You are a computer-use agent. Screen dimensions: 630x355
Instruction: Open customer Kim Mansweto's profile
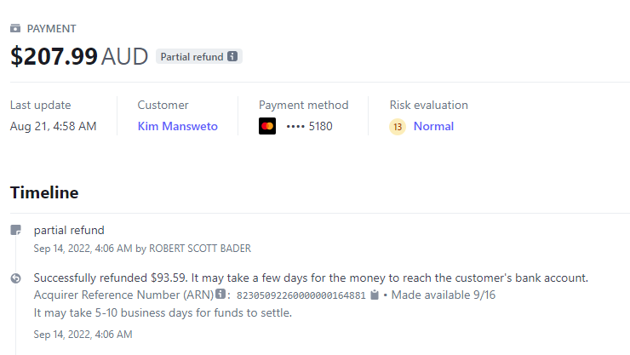click(x=177, y=126)
